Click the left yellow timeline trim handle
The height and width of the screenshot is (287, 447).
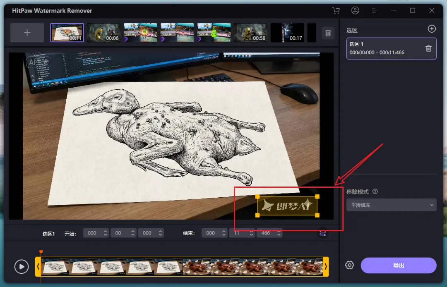(x=38, y=266)
